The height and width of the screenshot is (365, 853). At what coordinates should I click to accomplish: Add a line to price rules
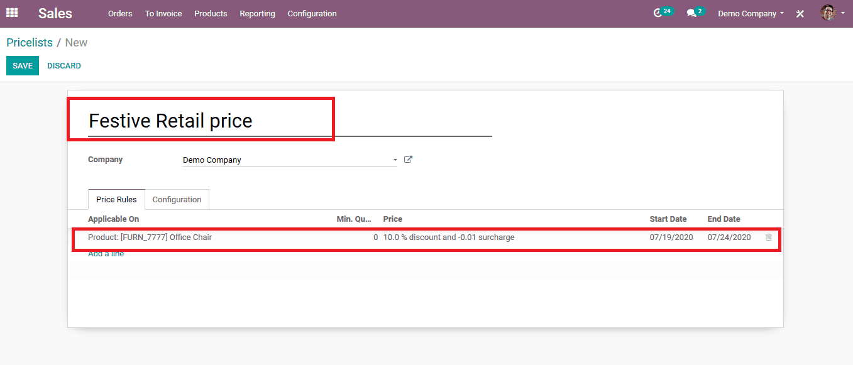click(106, 254)
